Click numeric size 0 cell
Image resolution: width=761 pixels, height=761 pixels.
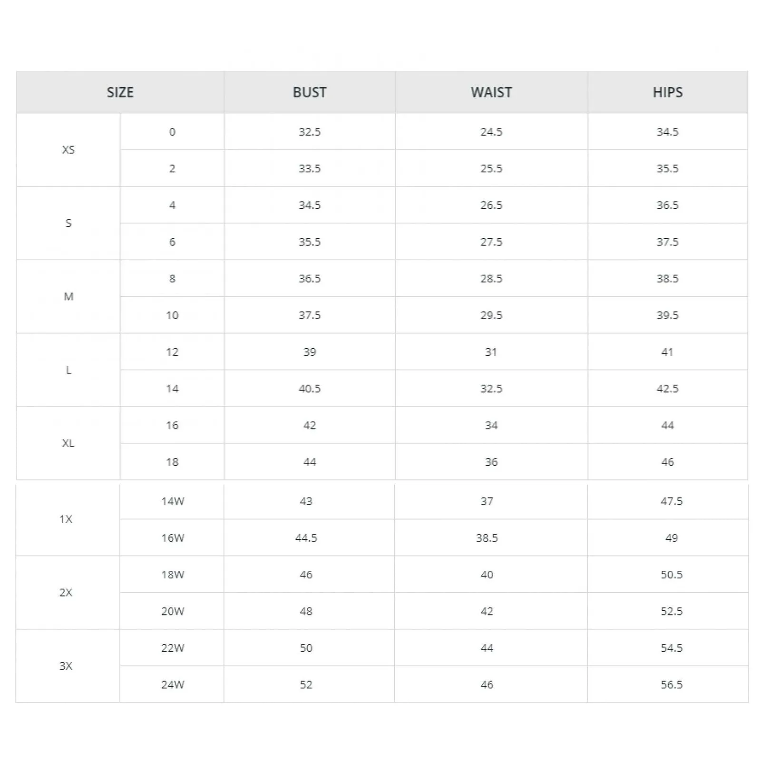pyautogui.click(x=172, y=132)
